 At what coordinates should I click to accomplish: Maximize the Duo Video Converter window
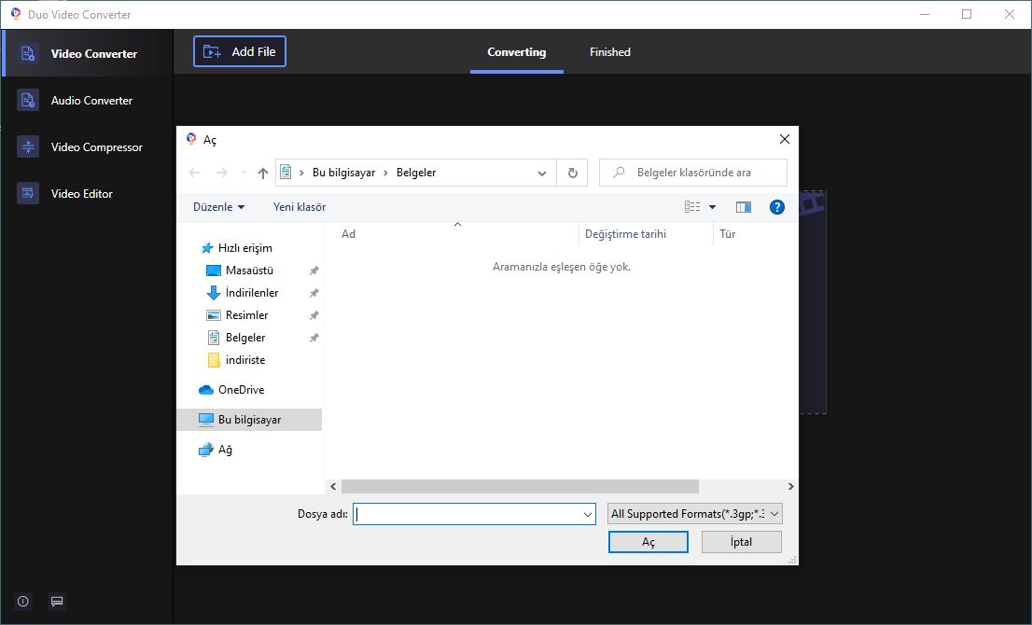pyautogui.click(x=967, y=14)
